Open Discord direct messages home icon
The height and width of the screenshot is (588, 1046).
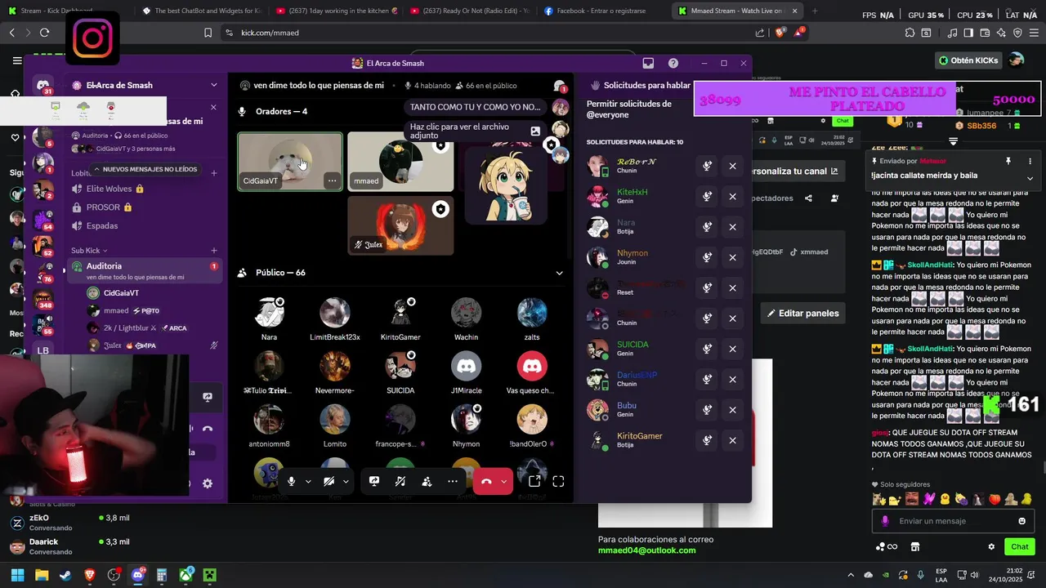tap(43, 85)
